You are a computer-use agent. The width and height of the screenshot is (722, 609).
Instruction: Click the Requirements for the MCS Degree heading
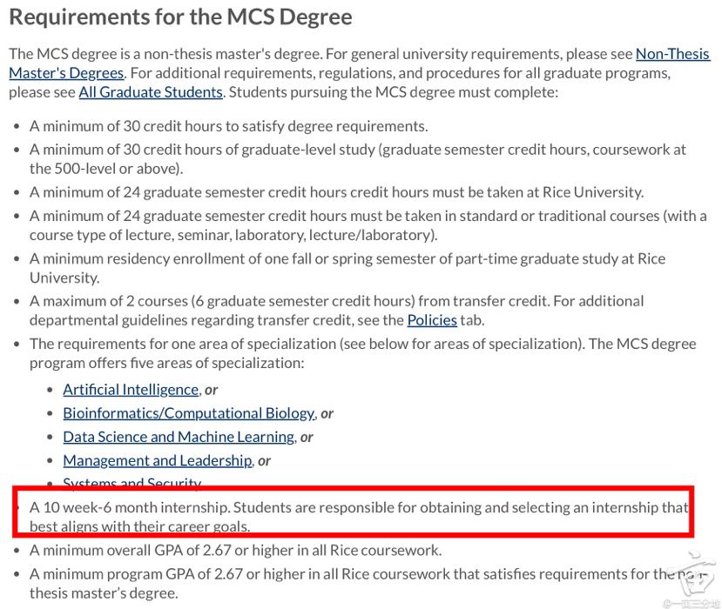pos(180,17)
